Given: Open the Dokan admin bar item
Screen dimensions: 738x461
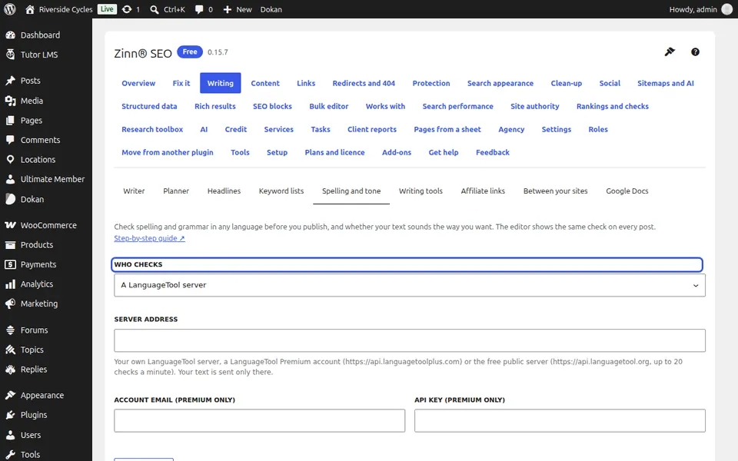Looking at the screenshot, I should (x=271, y=9).
